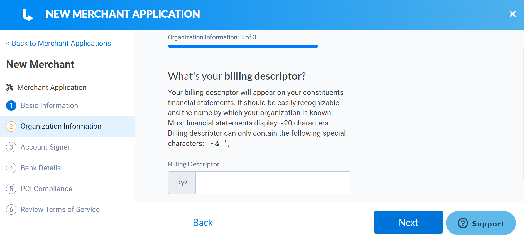This screenshot has width=524, height=240.
Task: Select the step 2 circle icon
Action: click(11, 126)
